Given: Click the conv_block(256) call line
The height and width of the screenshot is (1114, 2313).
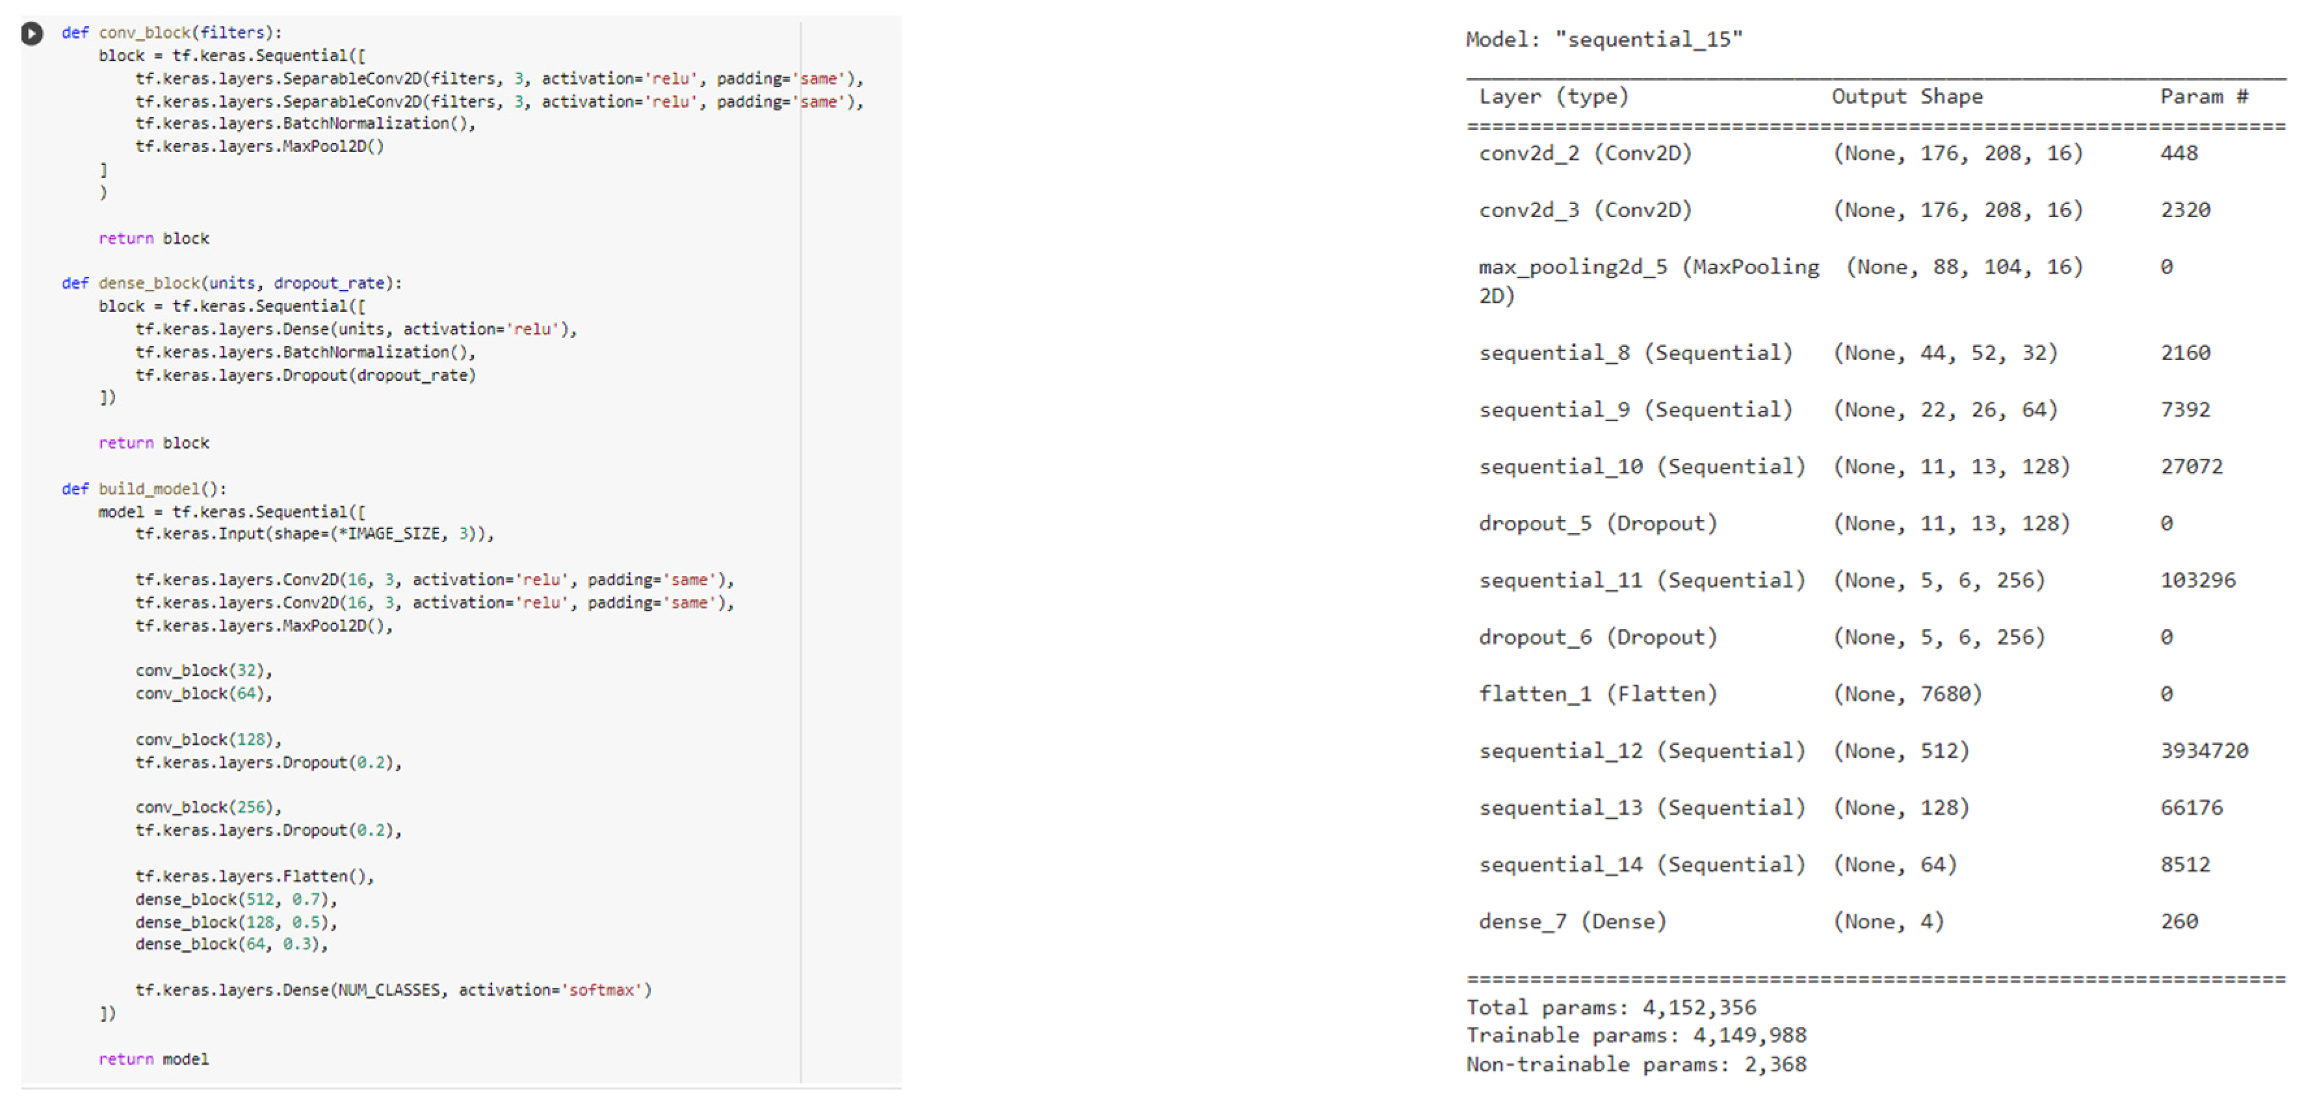Looking at the screenshot, I should 208,807.
